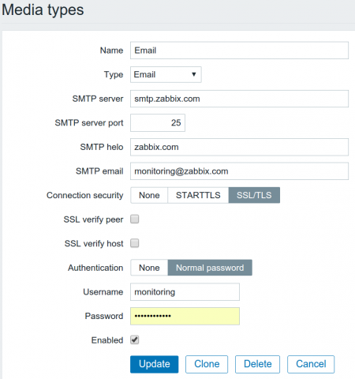The width and height of the screenshot is (355, 379).
Task: Click into the SMTP helo field
Action: pos(239,147)
